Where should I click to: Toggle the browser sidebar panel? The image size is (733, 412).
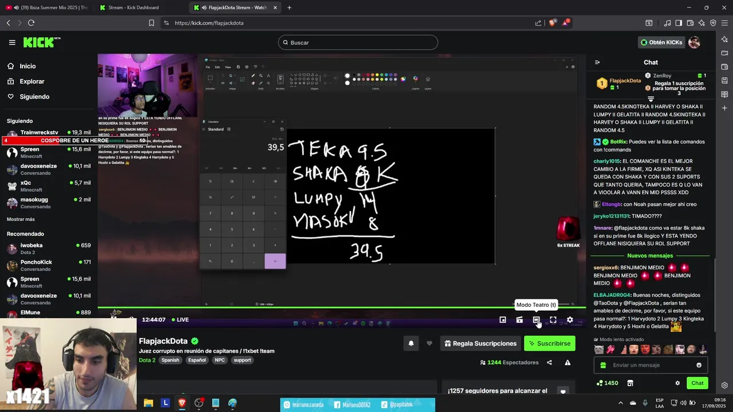coord(679,23)
